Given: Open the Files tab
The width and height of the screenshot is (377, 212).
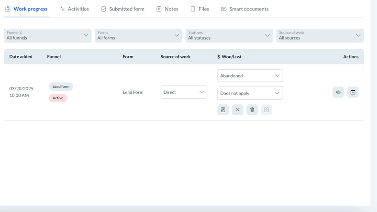Looking at the screenshot, I should pyautogui.click(x=200, y=9).
